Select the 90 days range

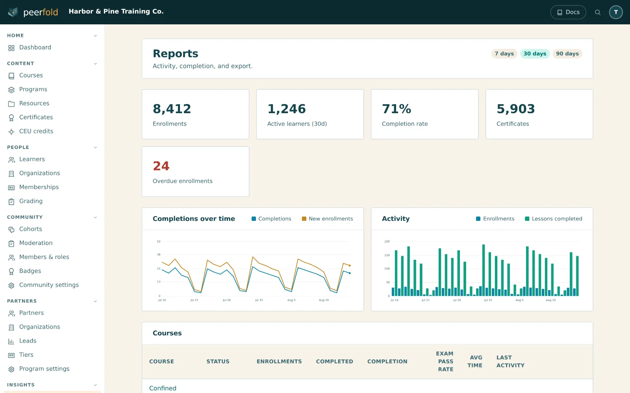pos(567,53)
